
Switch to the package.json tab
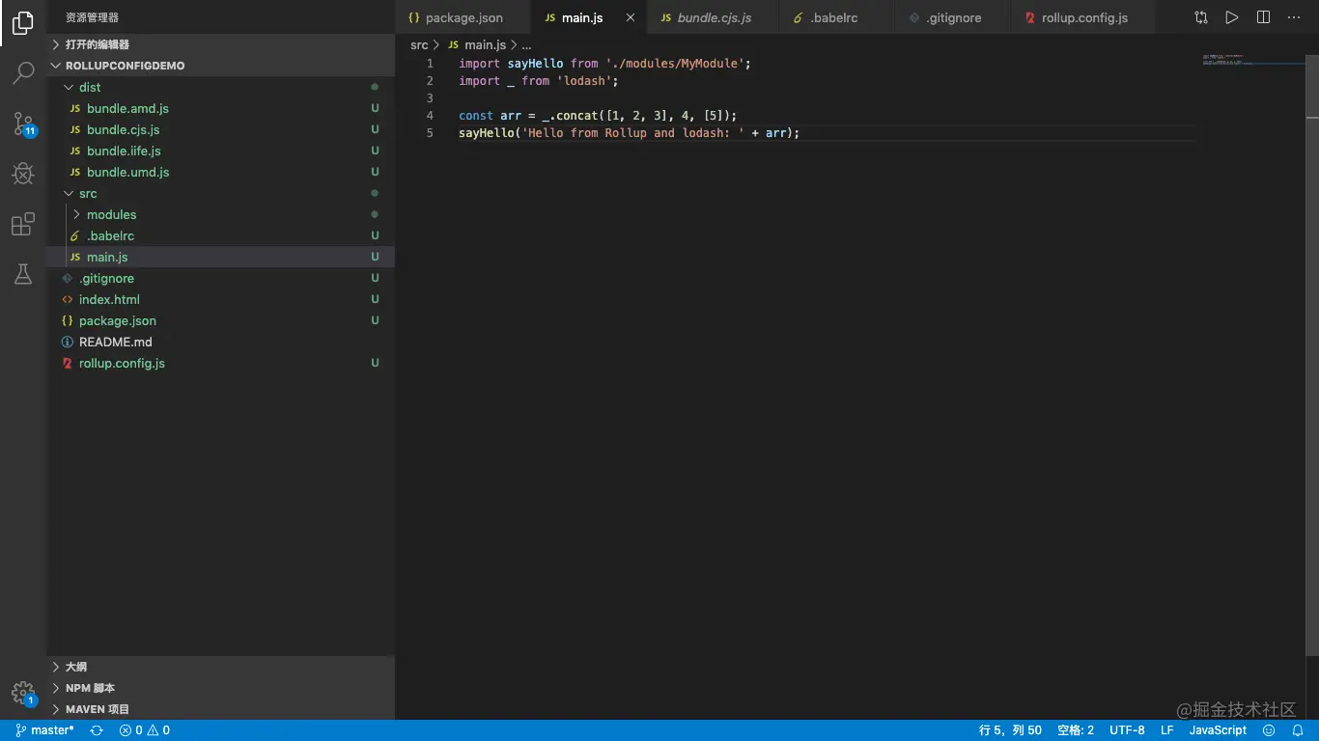[x=463, y=17]
